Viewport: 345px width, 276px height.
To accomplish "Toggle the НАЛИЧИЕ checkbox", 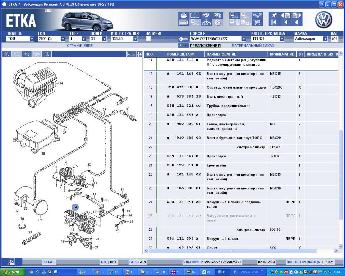I will point(148,39).
